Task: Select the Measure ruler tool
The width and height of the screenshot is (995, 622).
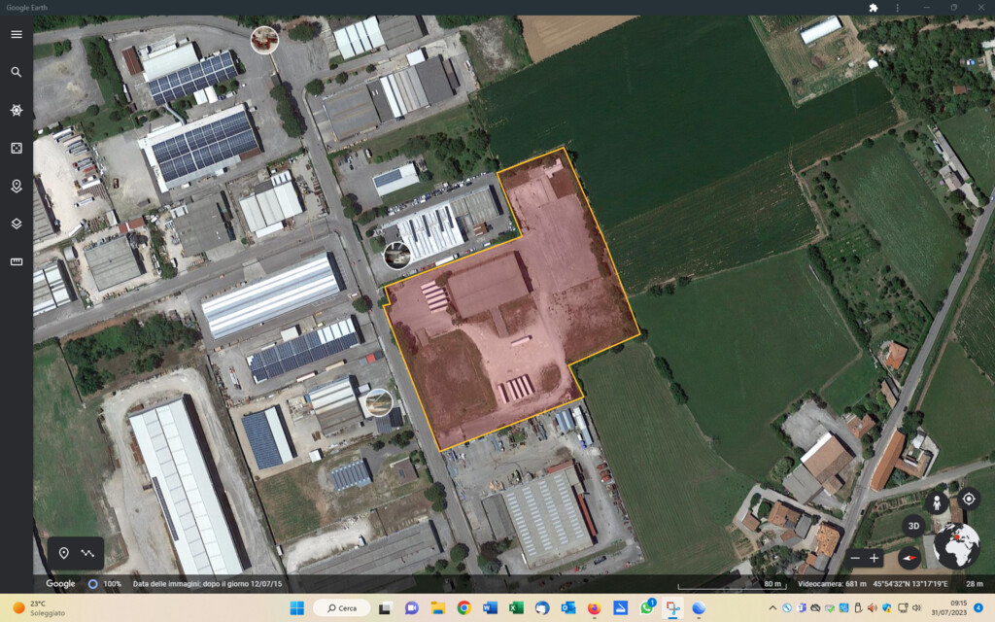Action: pyautogui.click(x=17, y=261)
